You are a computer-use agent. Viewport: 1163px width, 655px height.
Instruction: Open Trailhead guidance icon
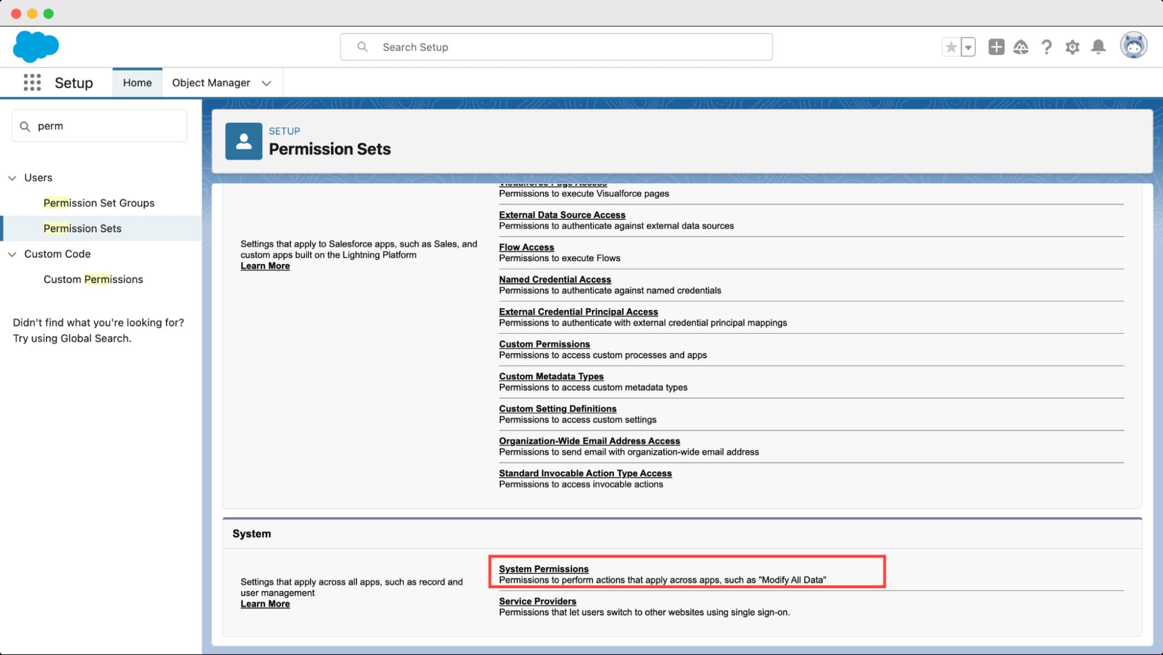[1021, 47]
